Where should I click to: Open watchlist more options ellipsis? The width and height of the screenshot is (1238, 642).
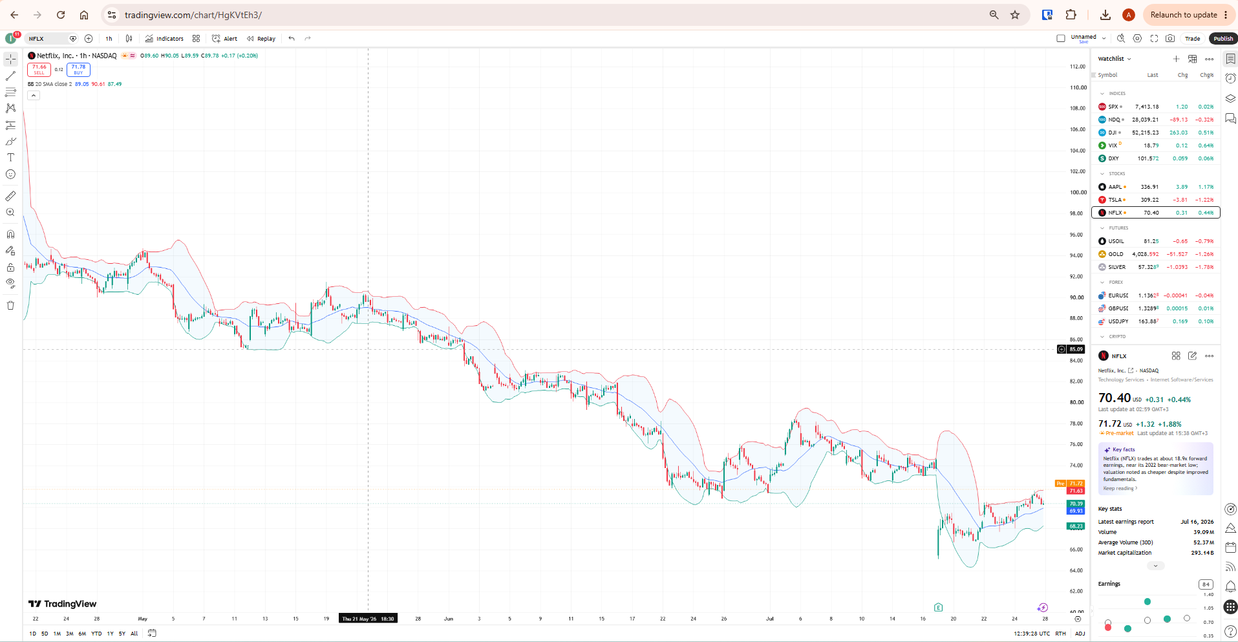point(1210,59)
